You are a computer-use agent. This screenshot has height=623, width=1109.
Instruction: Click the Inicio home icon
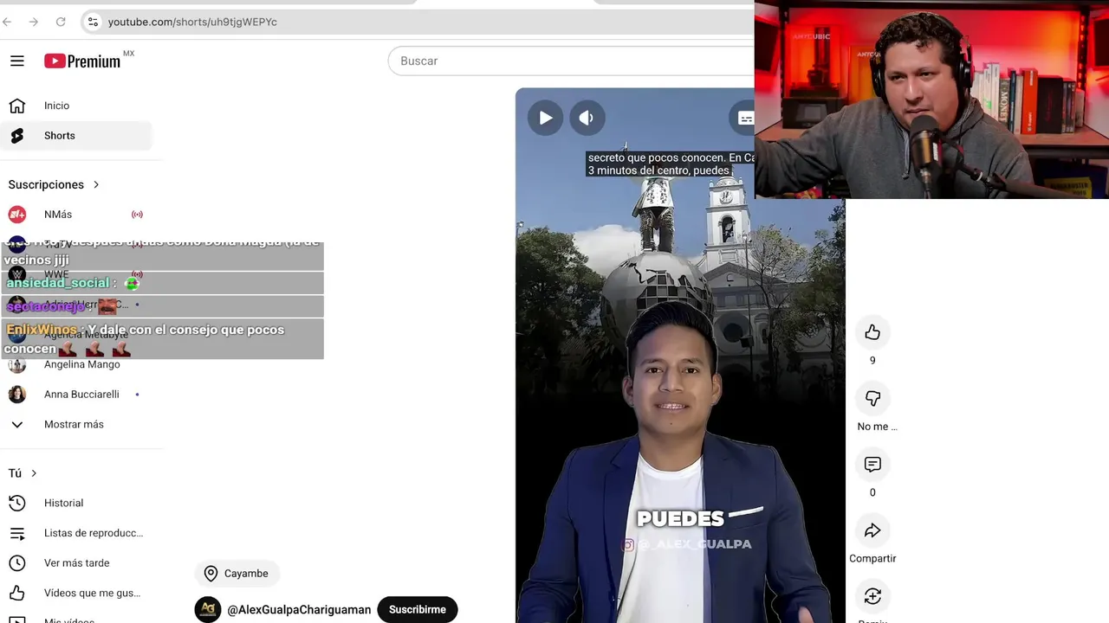coord(17,106)
